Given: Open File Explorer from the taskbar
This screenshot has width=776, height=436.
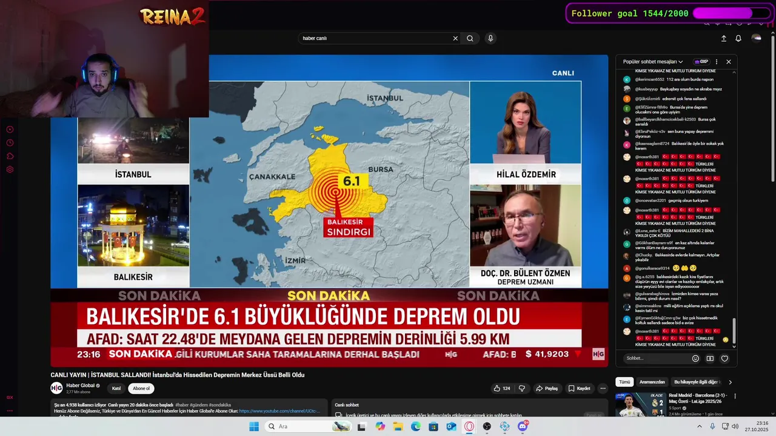Looking at the screenshot, I should pos(398,426).
